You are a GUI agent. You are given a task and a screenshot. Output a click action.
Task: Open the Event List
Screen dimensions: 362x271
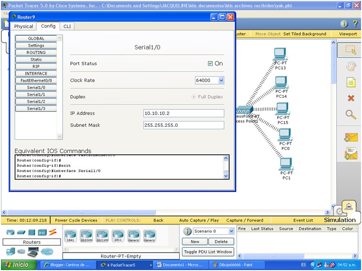303,220
